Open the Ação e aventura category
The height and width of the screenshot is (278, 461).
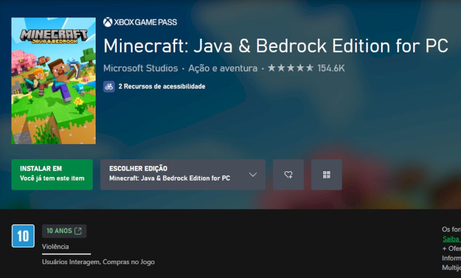(223, 68)
